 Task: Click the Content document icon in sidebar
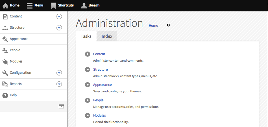(5, 17)
